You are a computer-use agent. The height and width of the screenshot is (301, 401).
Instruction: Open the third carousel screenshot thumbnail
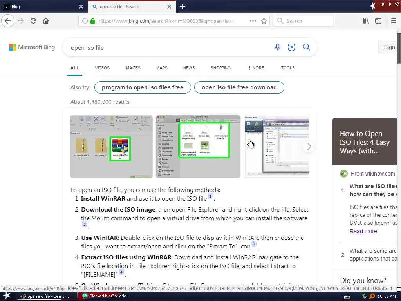pyautogui.click(x=277, y=147)
